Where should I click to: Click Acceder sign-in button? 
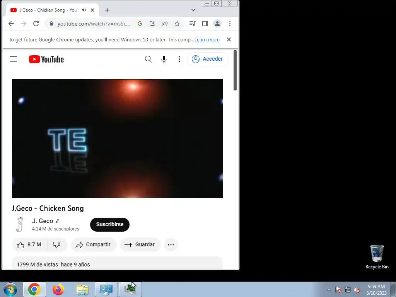tap(208, 59)
